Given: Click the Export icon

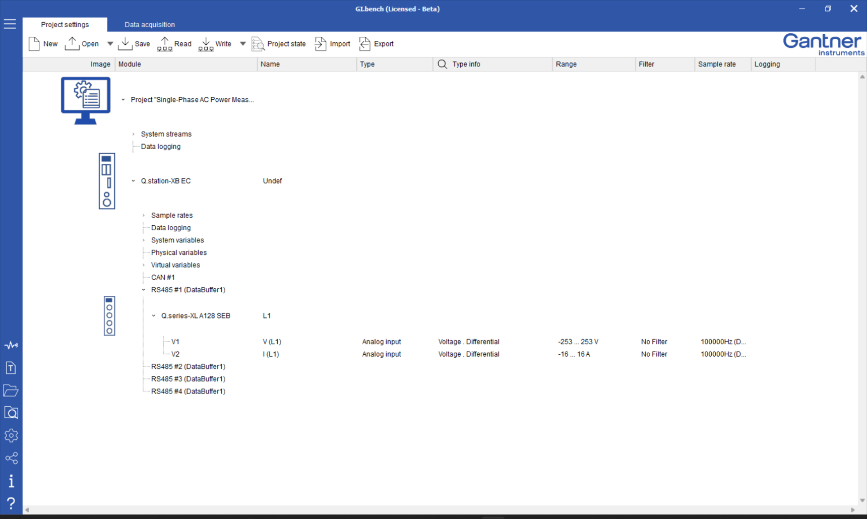Looking at the screenshot, I should point(364,44).
